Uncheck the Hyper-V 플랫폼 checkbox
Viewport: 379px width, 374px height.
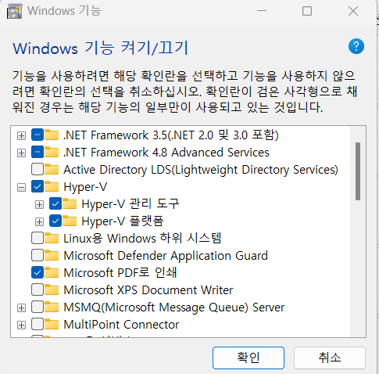(55, 221)
